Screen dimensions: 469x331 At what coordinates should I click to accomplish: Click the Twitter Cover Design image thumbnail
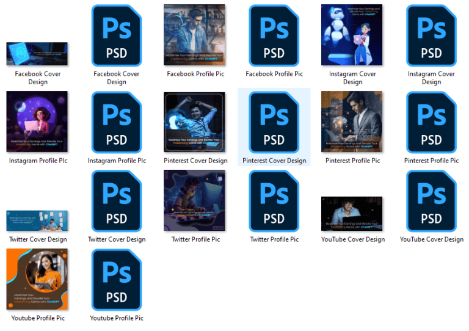[x=37, y=220]
